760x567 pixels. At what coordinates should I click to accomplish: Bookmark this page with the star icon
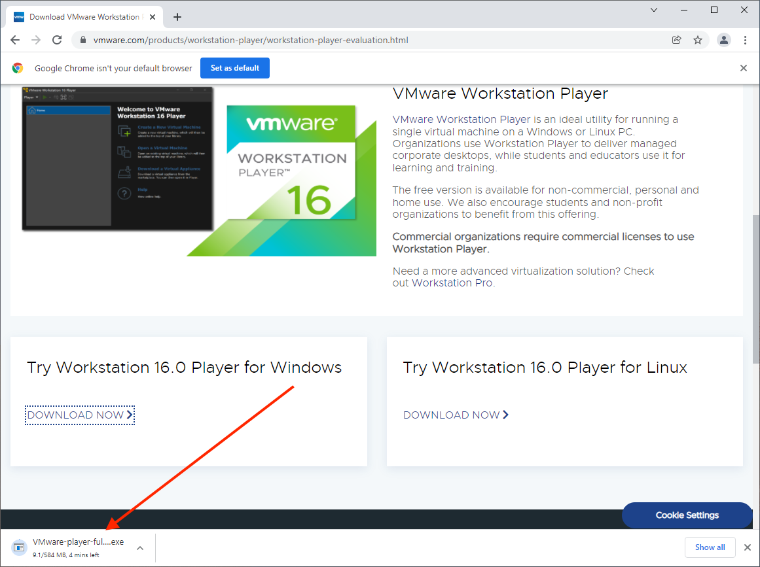[x=698, y=40]
